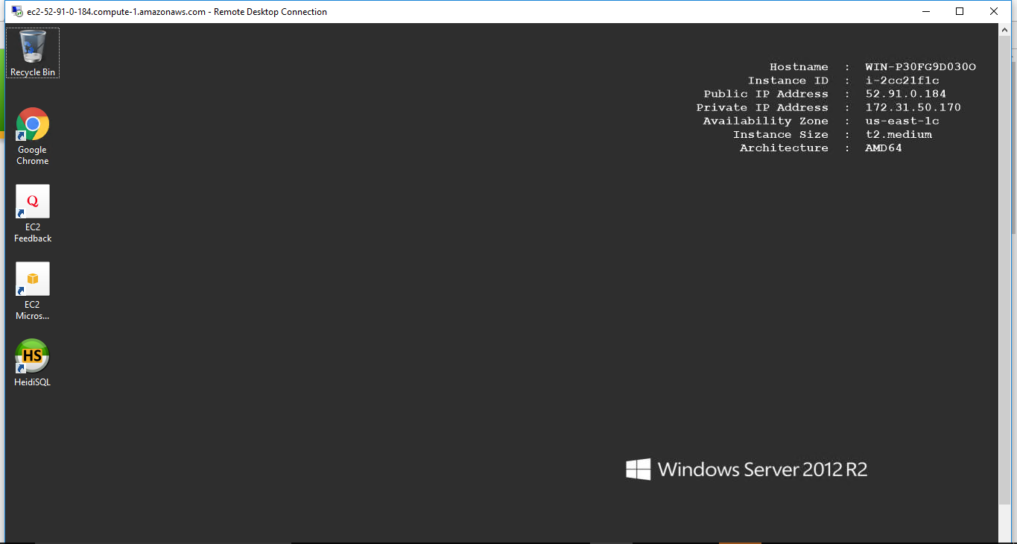This screenshot has height=544, width=1017.
Task: Click the Private IP Address value 172.31.50.170
Action: 913,107
